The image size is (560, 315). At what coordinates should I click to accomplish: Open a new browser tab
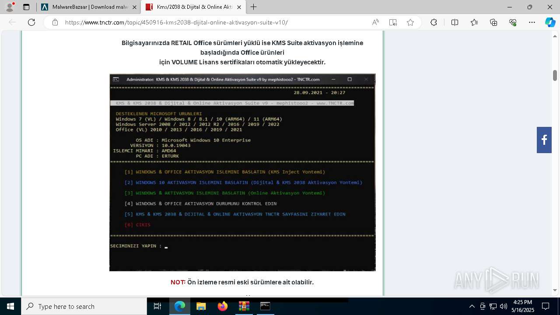pyautogui.click(x=254, y=7)
